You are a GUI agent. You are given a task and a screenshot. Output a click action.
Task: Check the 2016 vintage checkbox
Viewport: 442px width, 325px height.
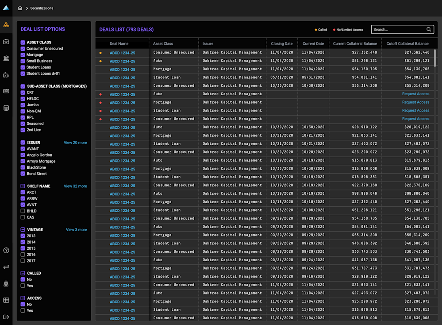(23, 255)
